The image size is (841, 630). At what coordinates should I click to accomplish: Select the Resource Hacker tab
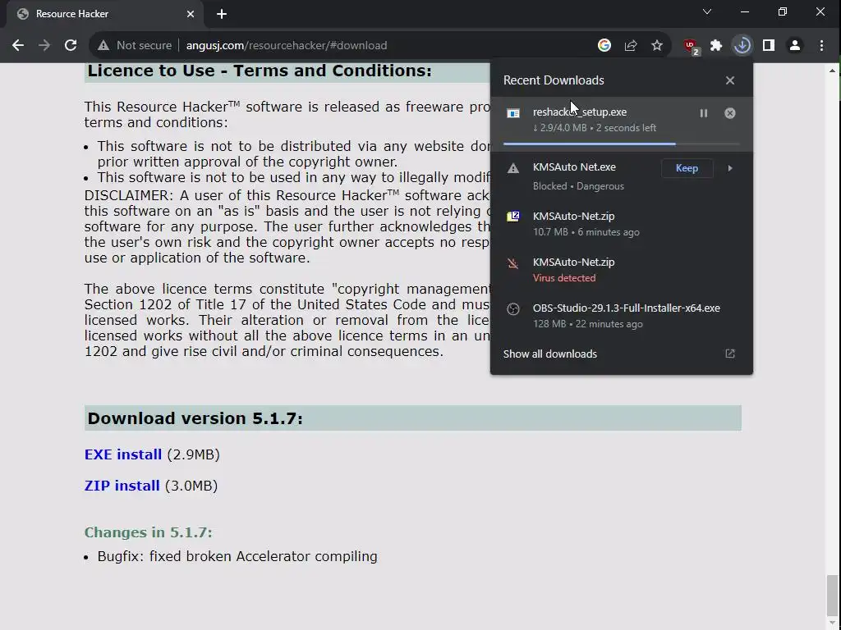coord(104,14)
